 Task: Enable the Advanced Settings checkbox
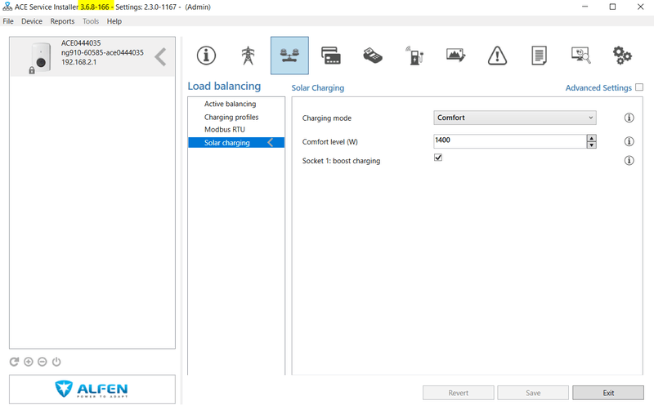click(x=639, y=87)
